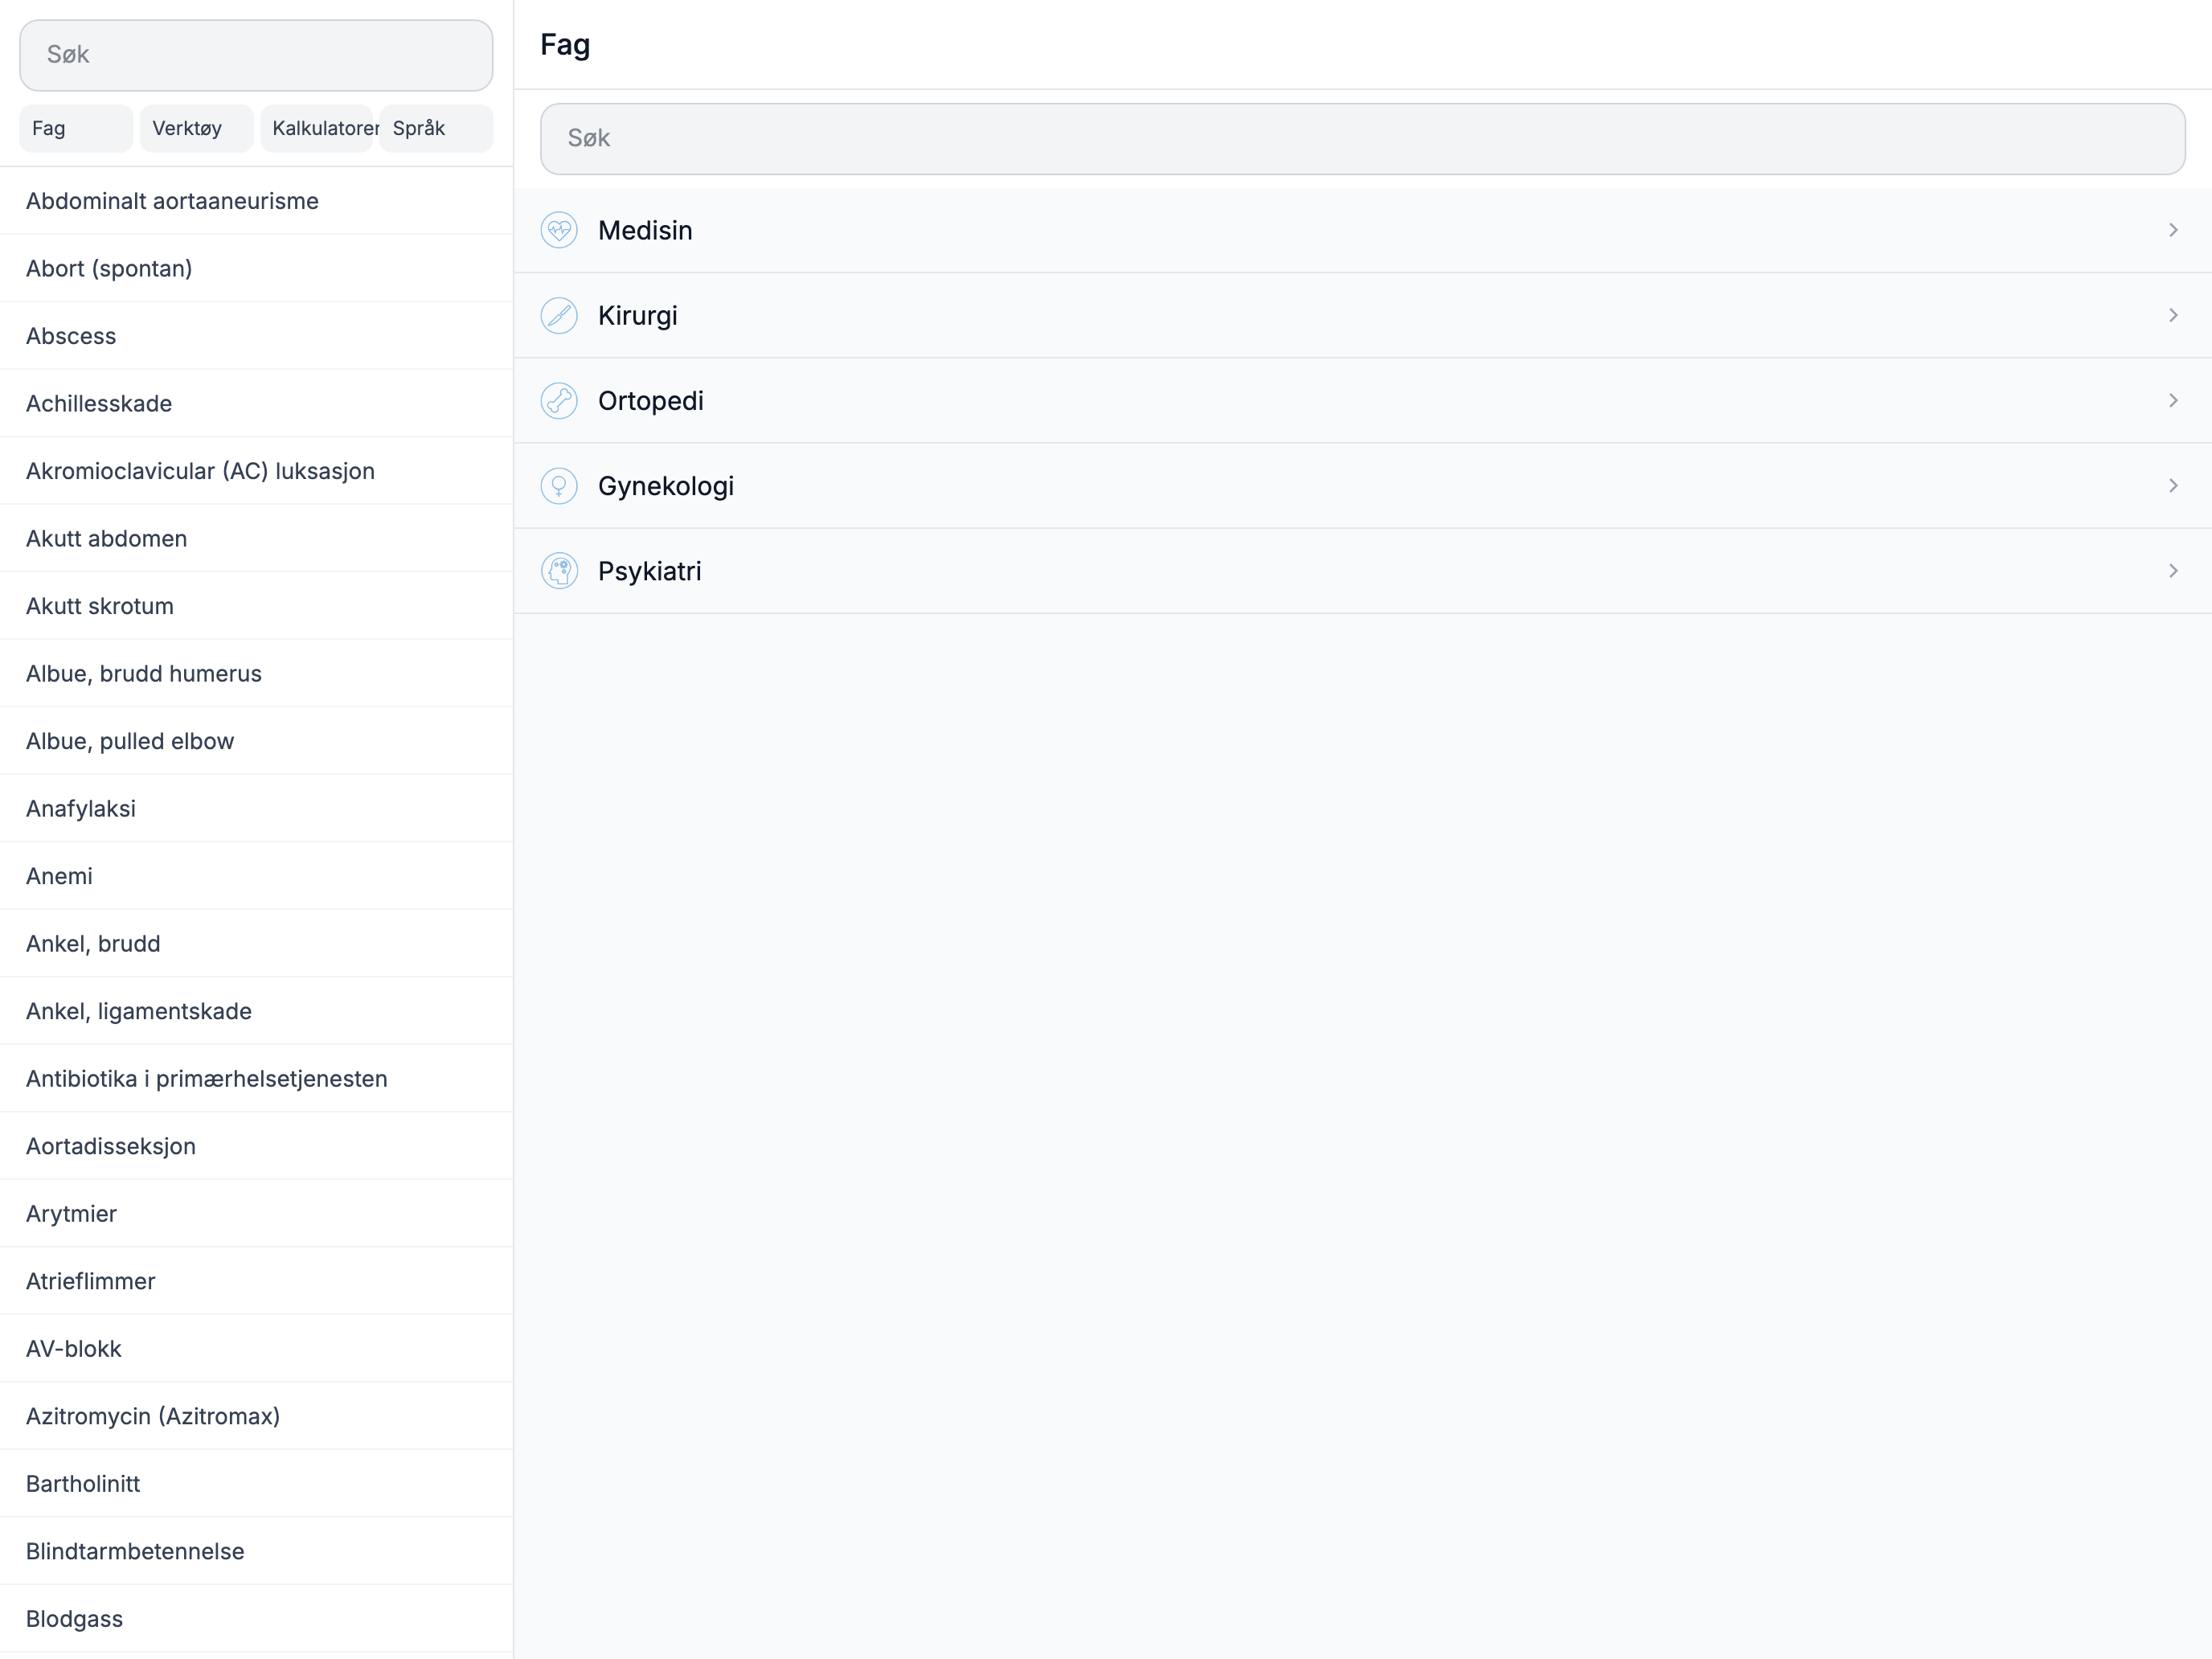This screenshot has height=1659, width=2212.
Task: Expand the Psykiatri row chevron
Action: [2173, 571]
